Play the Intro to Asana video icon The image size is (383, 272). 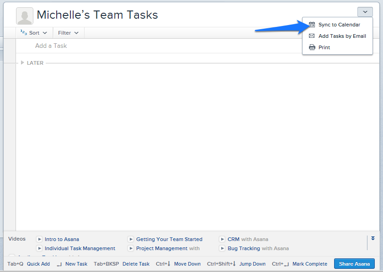point(39,239)
